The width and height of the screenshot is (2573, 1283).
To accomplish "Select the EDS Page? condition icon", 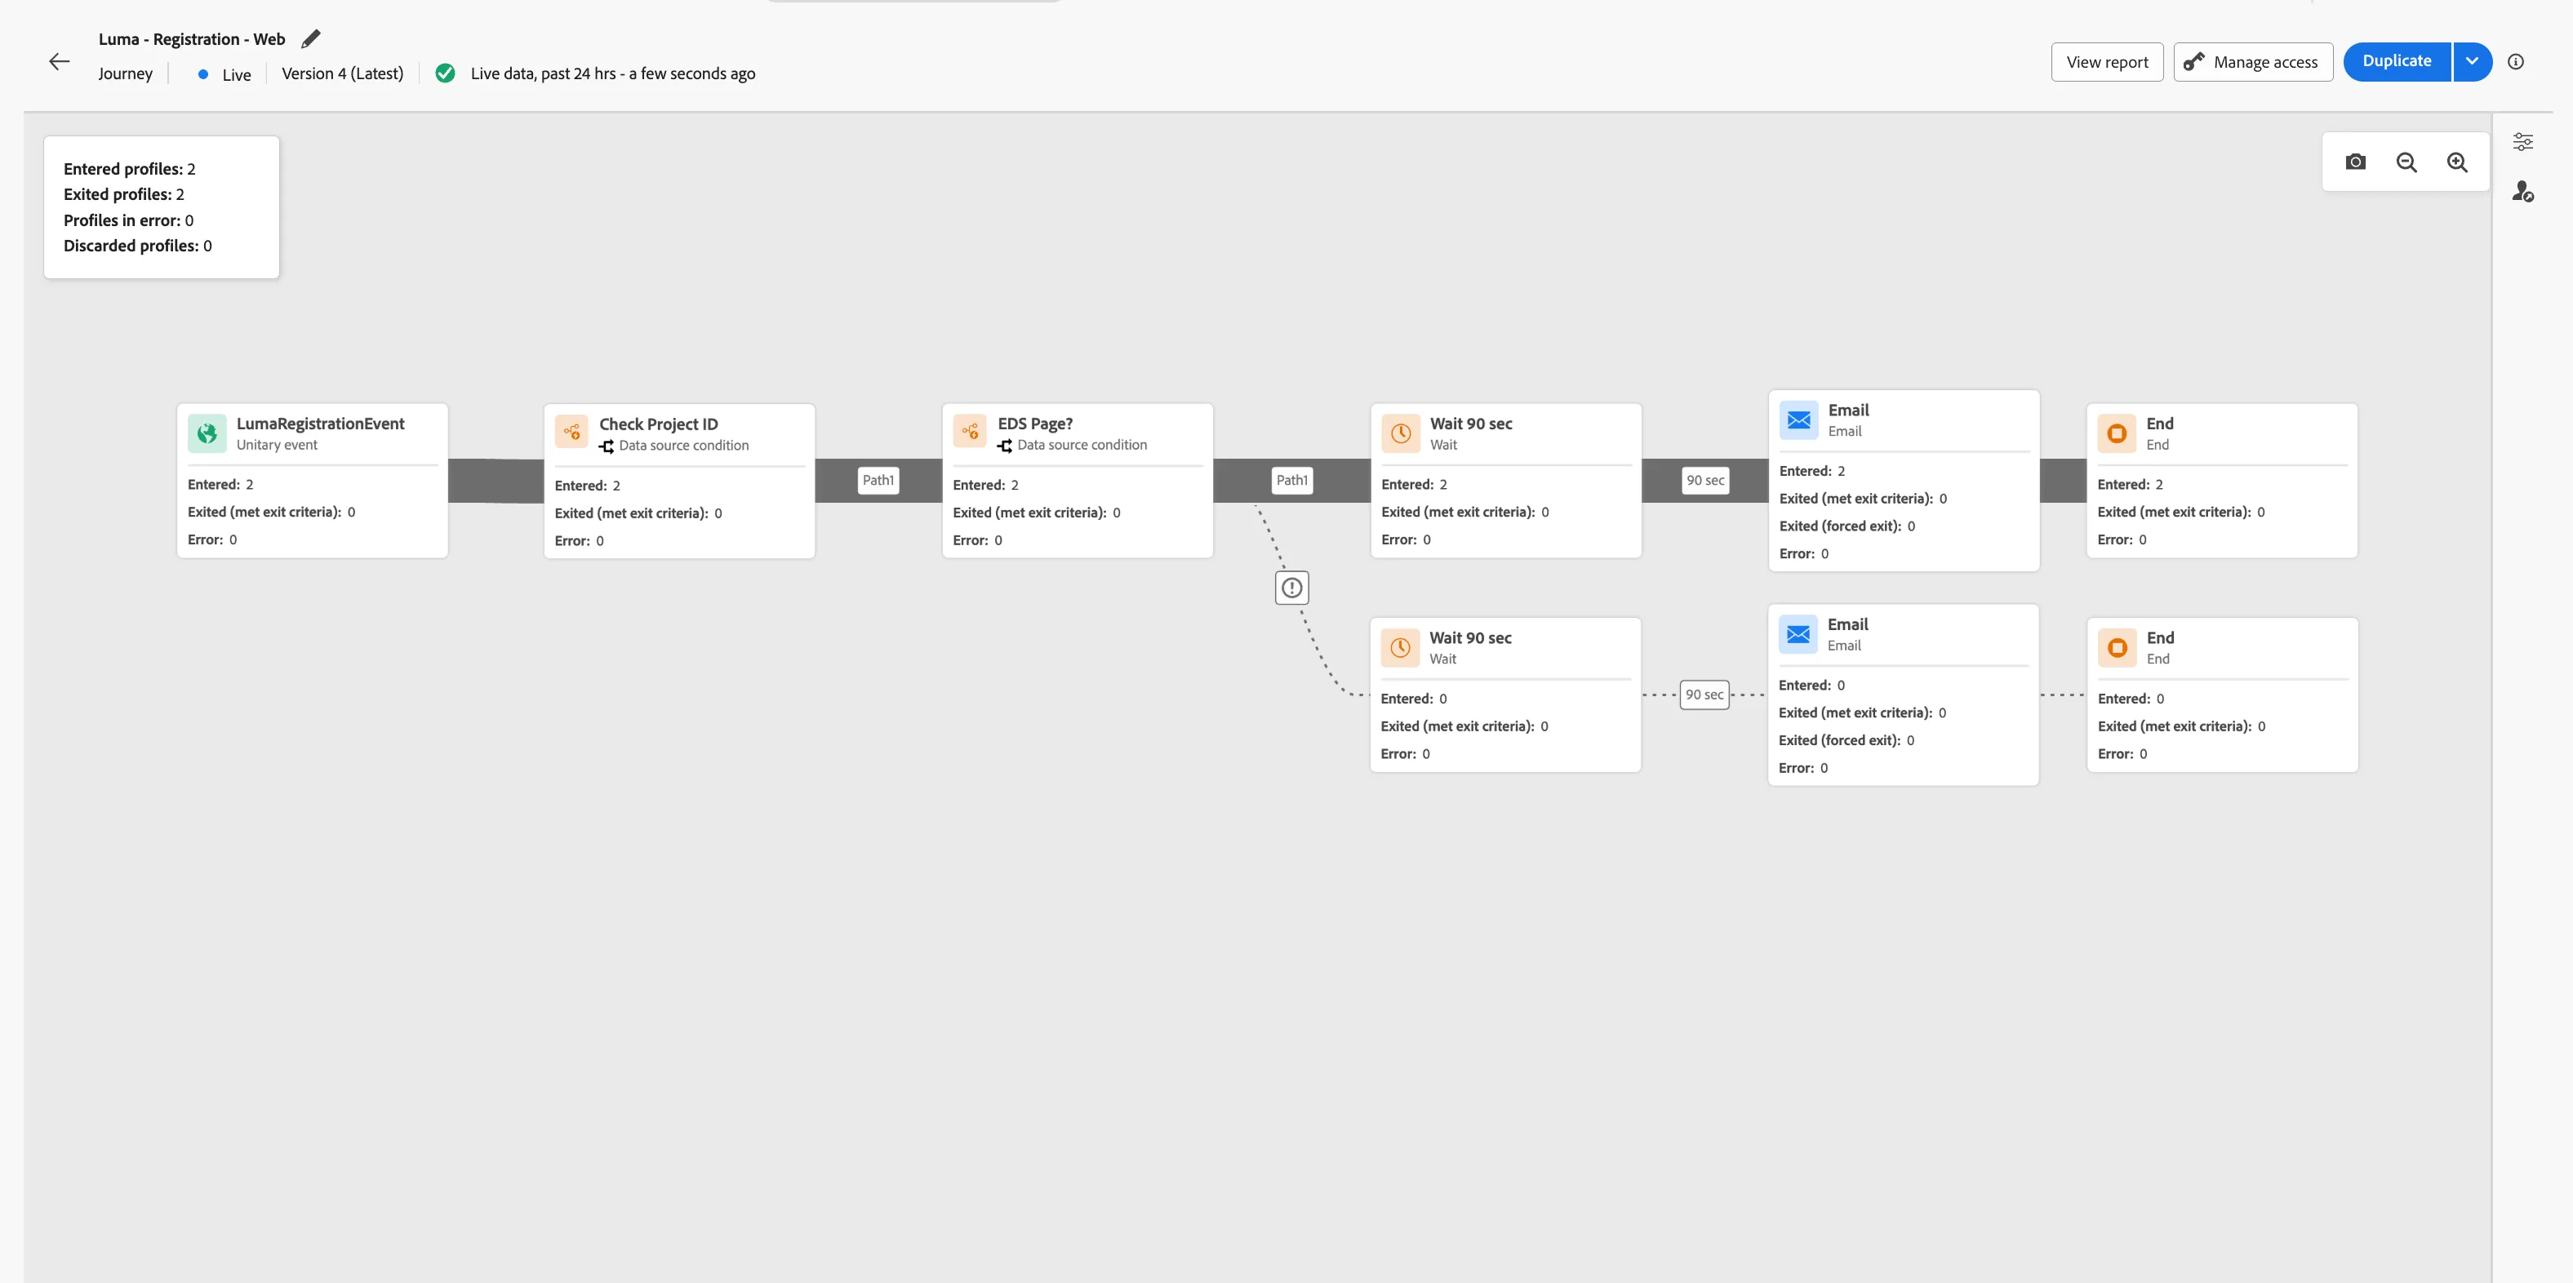I will pyautogui.click(x=970, y=433).
